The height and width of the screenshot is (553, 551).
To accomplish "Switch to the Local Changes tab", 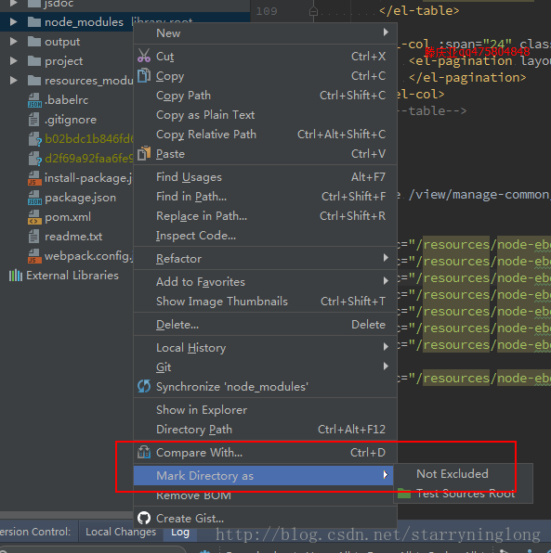I will pyautogui.click(x=121, y=532).
